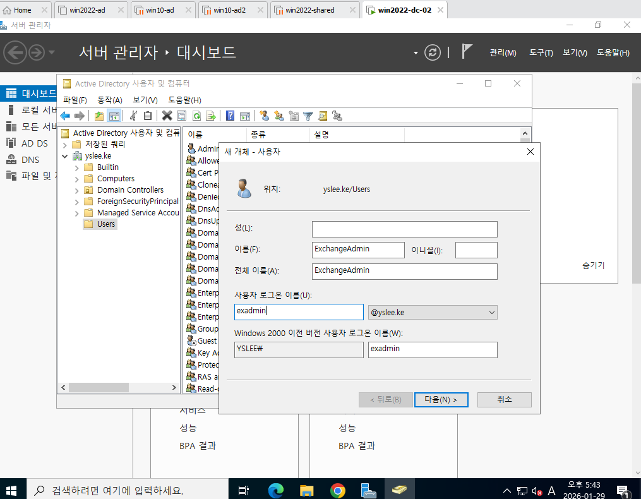This screenshot has height=499, width=641.
Task: Click the 취소 cancel button
Action: 505,400
